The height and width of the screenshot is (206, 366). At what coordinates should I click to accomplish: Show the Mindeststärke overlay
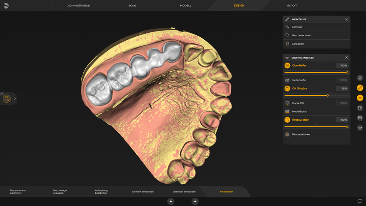click(287, 134)
